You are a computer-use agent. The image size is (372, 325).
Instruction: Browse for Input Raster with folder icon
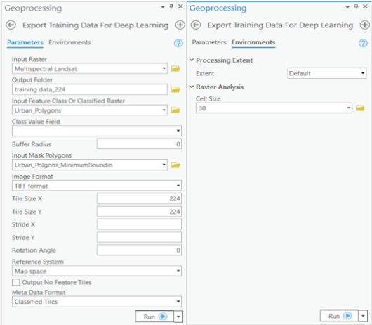[175, 68]
